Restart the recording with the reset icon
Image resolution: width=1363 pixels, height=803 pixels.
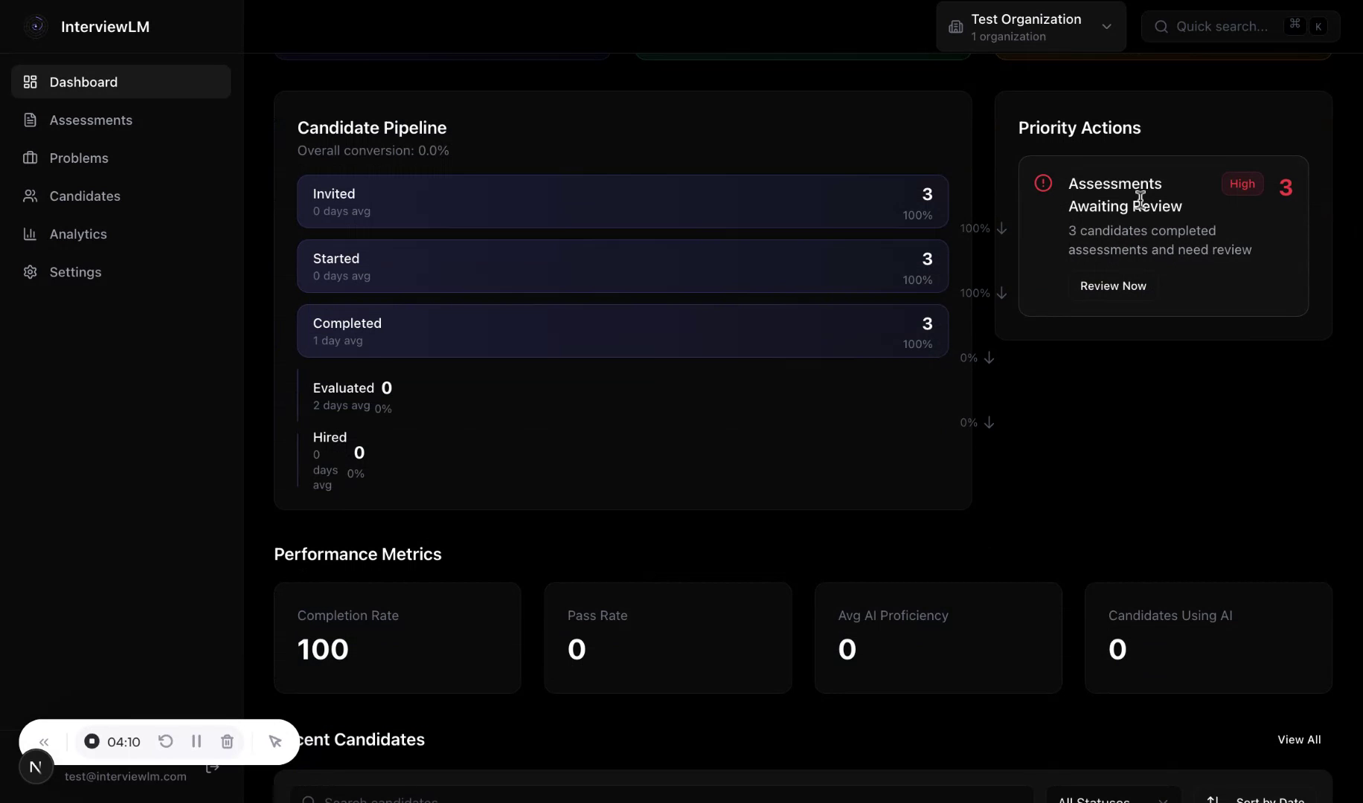(x=166, y=741)
